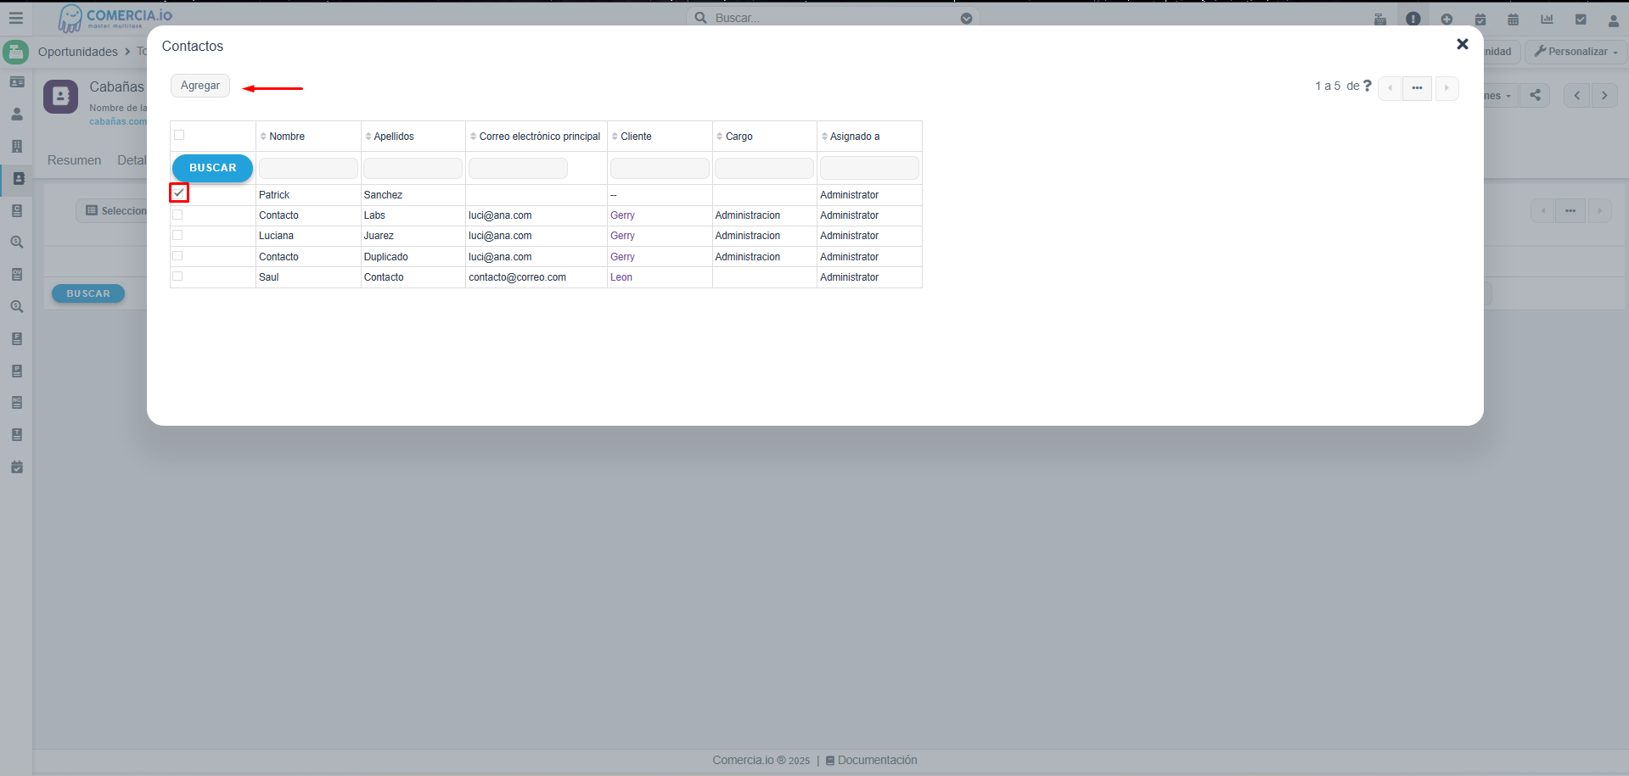Click the Apellidos filter input field
1629x776 pixels.
[x=413, y=169]
